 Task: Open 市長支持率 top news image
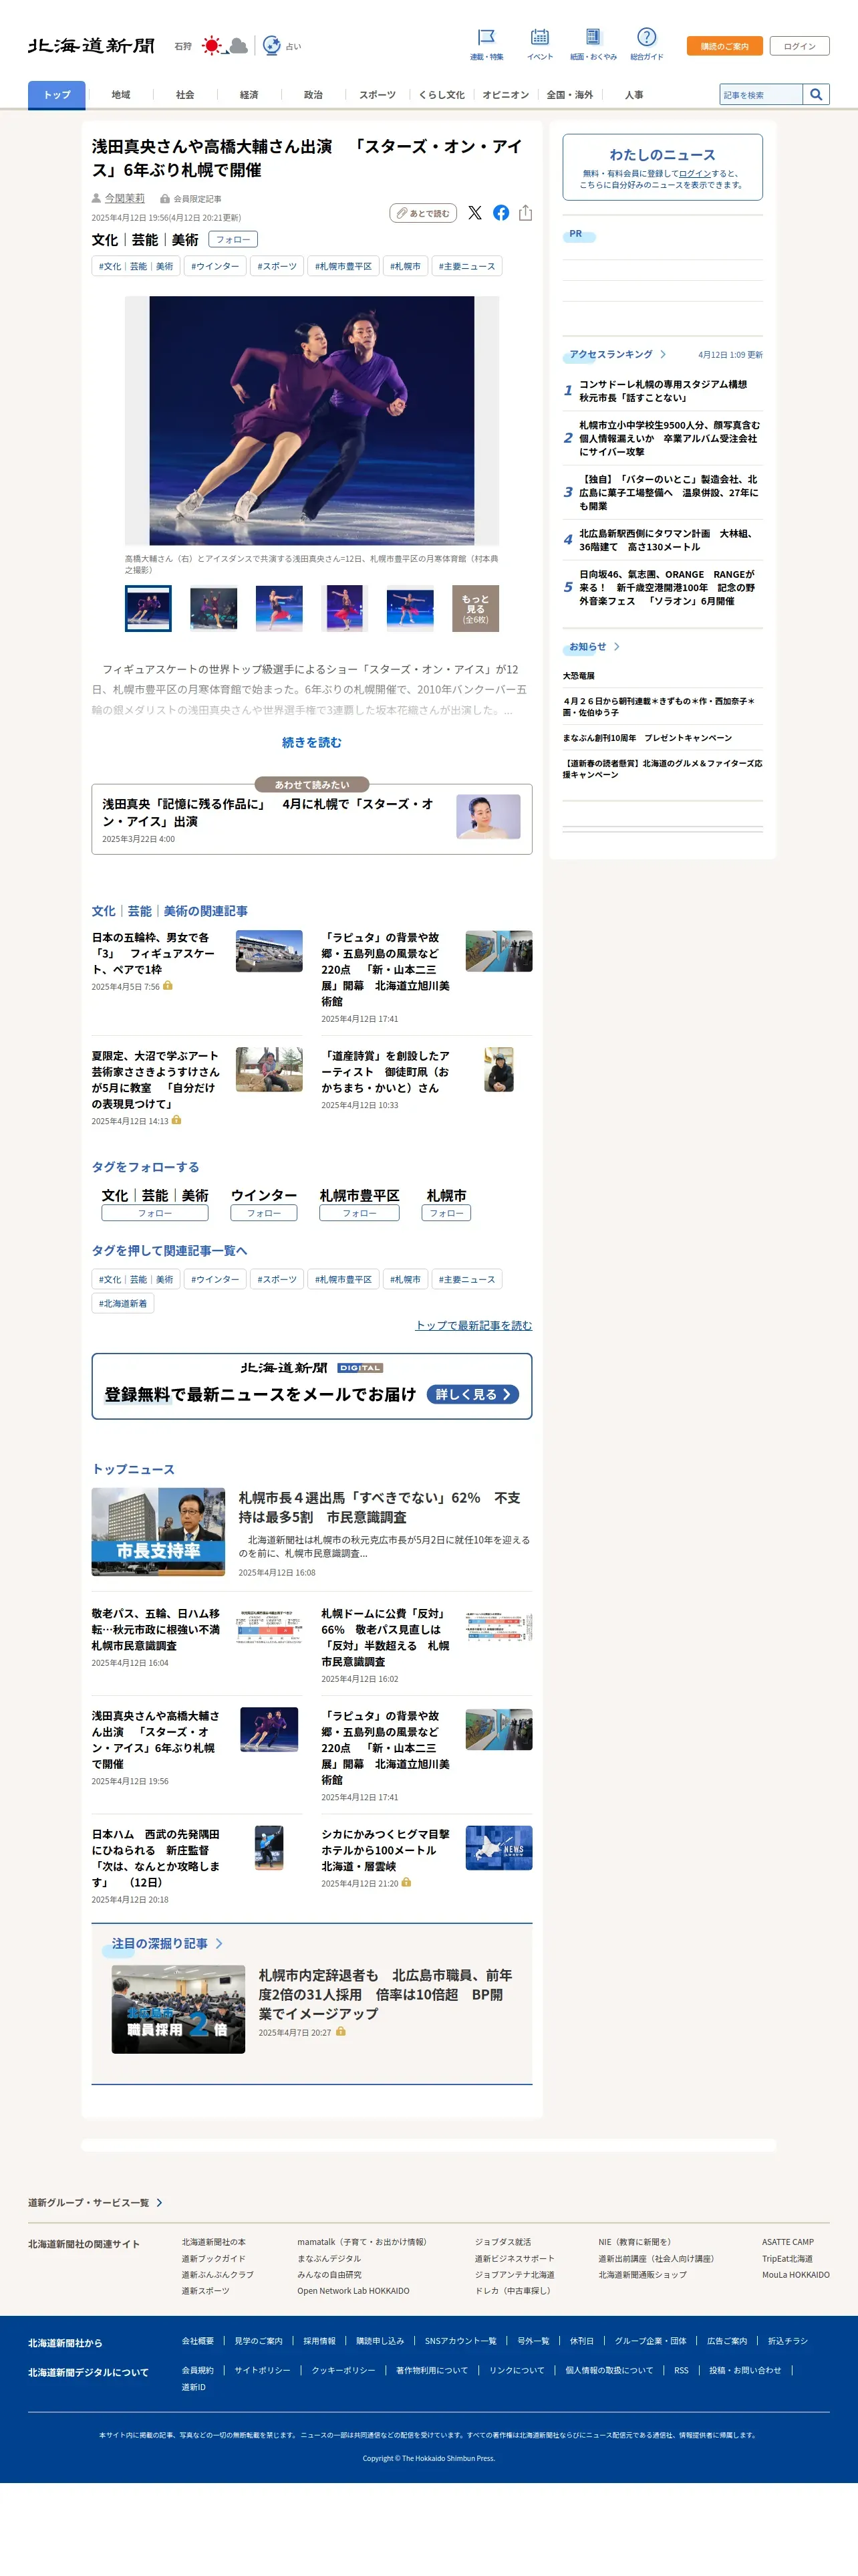[x=158, y=1532]
